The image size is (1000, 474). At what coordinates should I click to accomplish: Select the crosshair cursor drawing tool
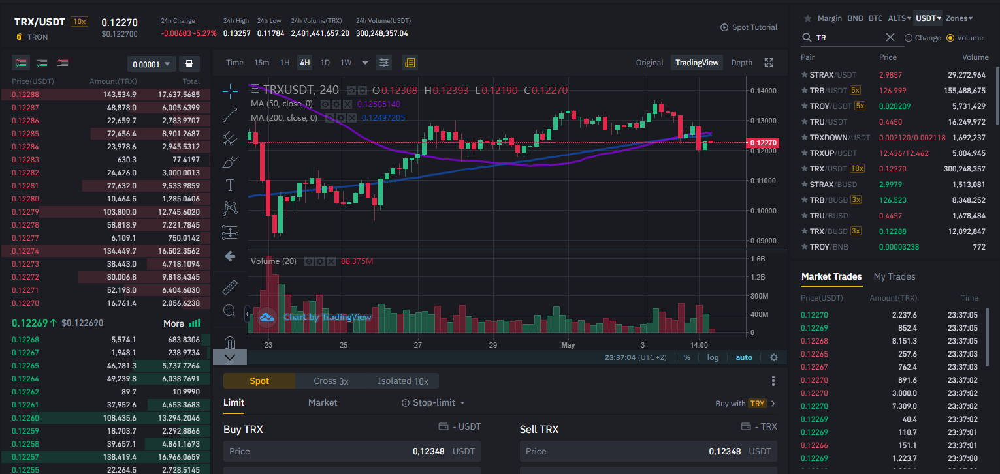pos(230,89)
